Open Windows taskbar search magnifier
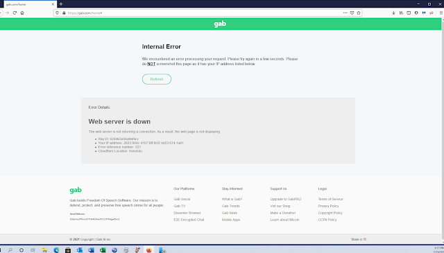Viewport: 444px width, 253px height. click(x=10, y=250)
